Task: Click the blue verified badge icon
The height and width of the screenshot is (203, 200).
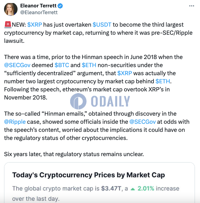Action: click(x=60, y=6)
